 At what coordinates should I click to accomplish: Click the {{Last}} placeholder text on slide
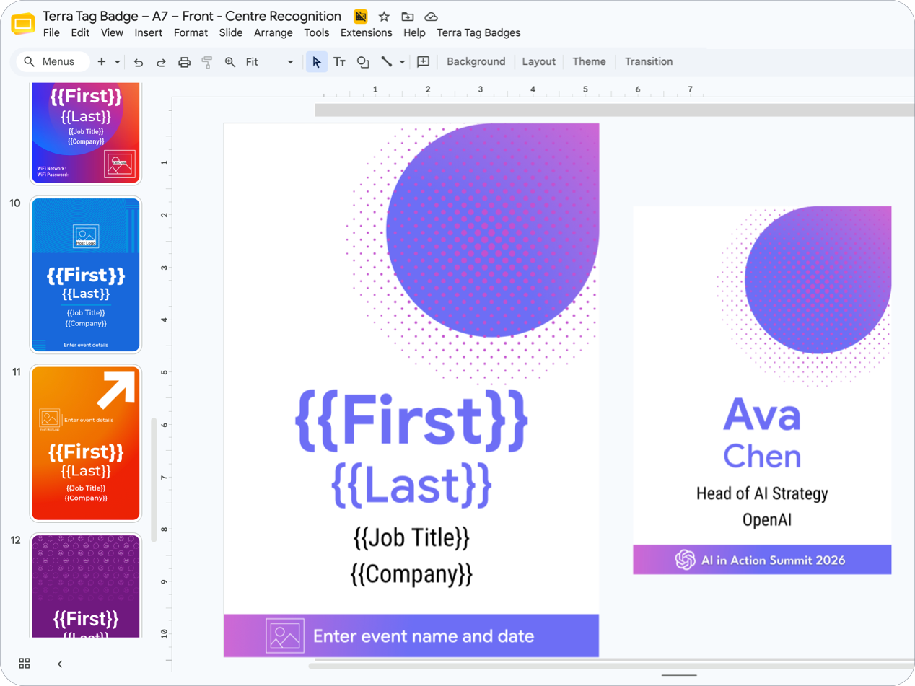(411, 485)
